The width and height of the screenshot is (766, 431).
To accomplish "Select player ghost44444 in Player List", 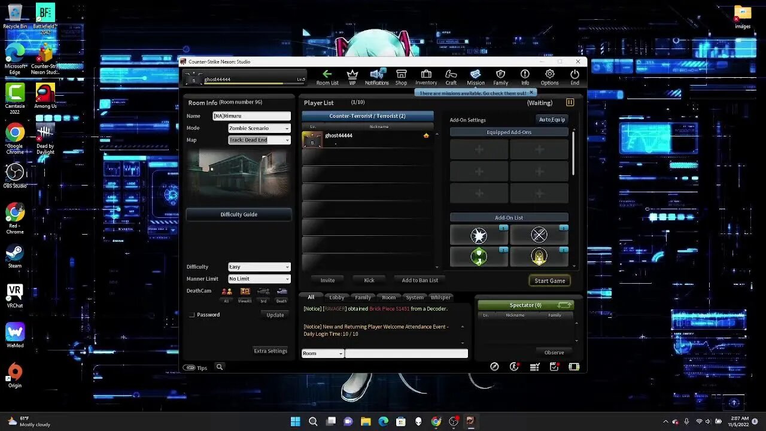I will point(366,139).
